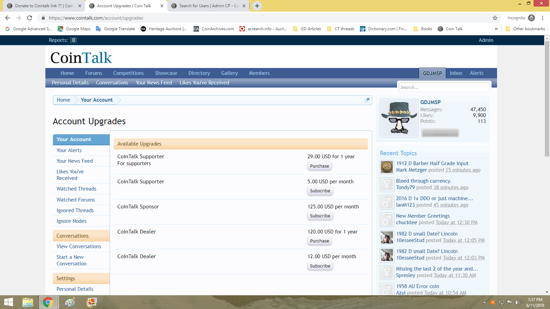Open File Explorer from the taskbar
The width and height of the screenshot is (550, 309).
pyautogui.click(x=27, y=302)
